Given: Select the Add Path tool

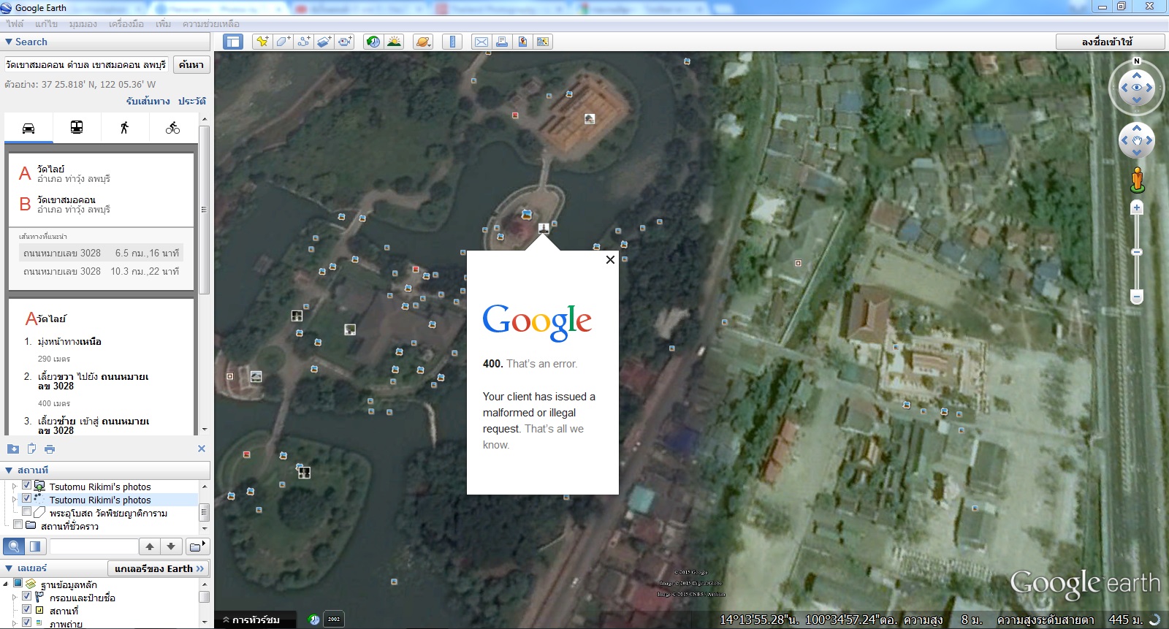Looking at the screenshot, I should [x=303, y=42].
